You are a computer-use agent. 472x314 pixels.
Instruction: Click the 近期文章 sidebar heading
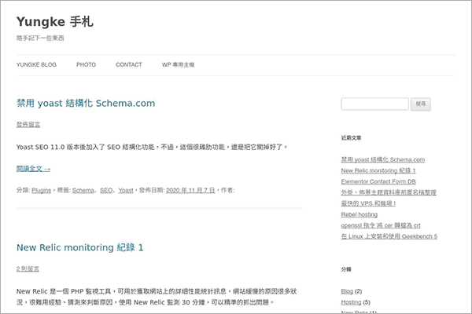[x=352, y=138]
